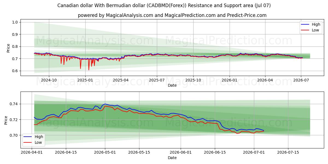
Task: Click the 2026-07-15 tick label on bottom axis
Action: tap(288, 153)
